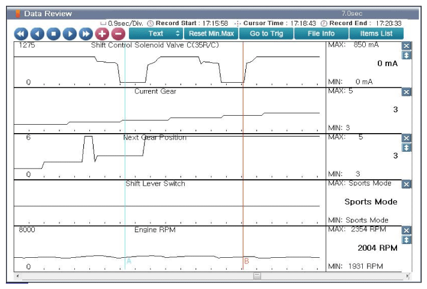Click the Record End clock icon
The height and width of the screenshot is (289, 427).
[x=324, y=23]
